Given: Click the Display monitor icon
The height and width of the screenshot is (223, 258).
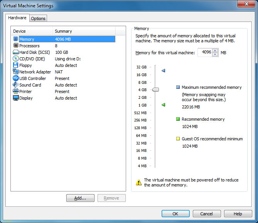Looking at the screenshot, I should point(16,98).
